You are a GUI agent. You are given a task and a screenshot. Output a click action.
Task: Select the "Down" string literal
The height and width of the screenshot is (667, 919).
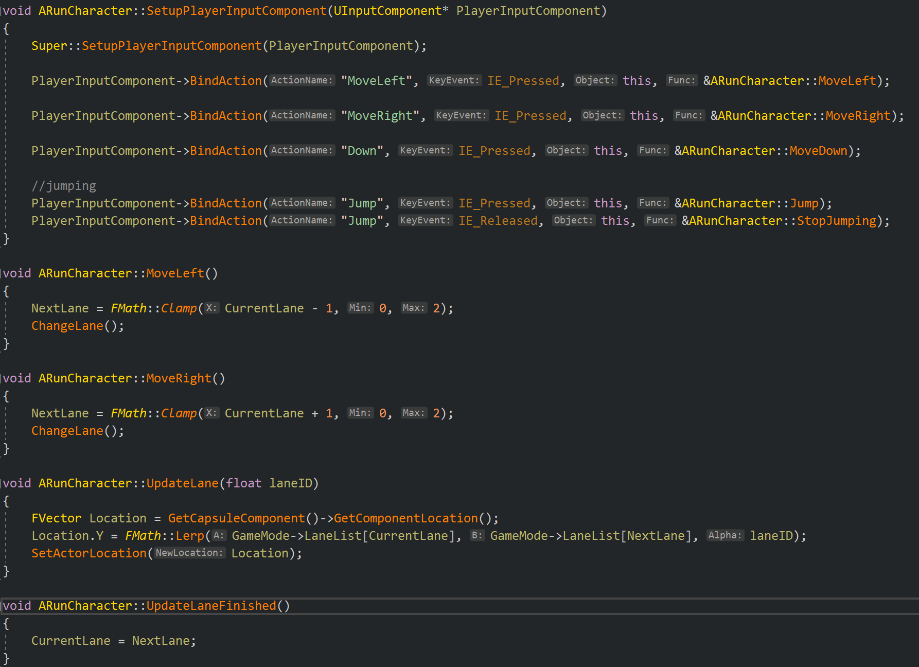pos(362,151)
